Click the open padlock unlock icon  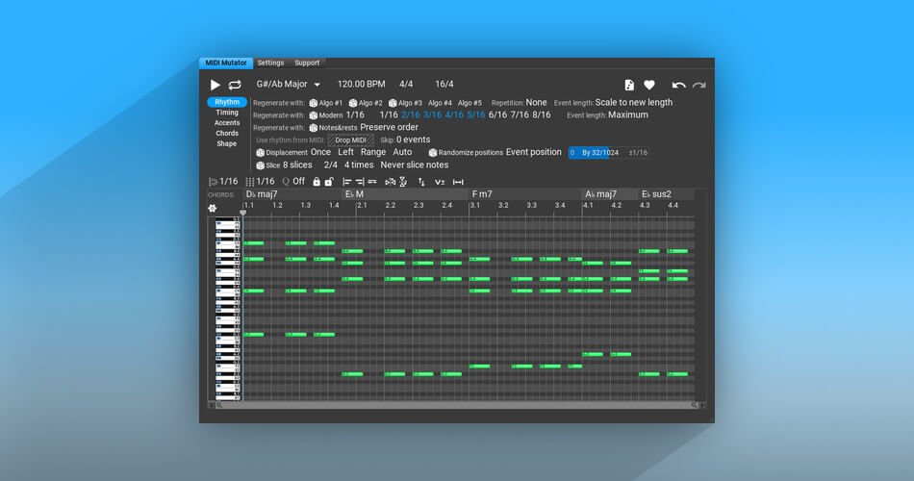(x=329, y=182)
